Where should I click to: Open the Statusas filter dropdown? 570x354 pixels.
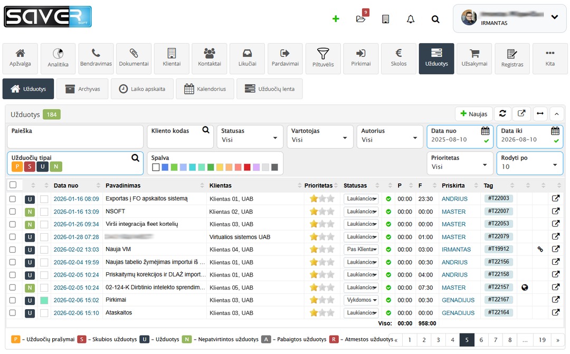pyautogui.click(x=250, y=137)
